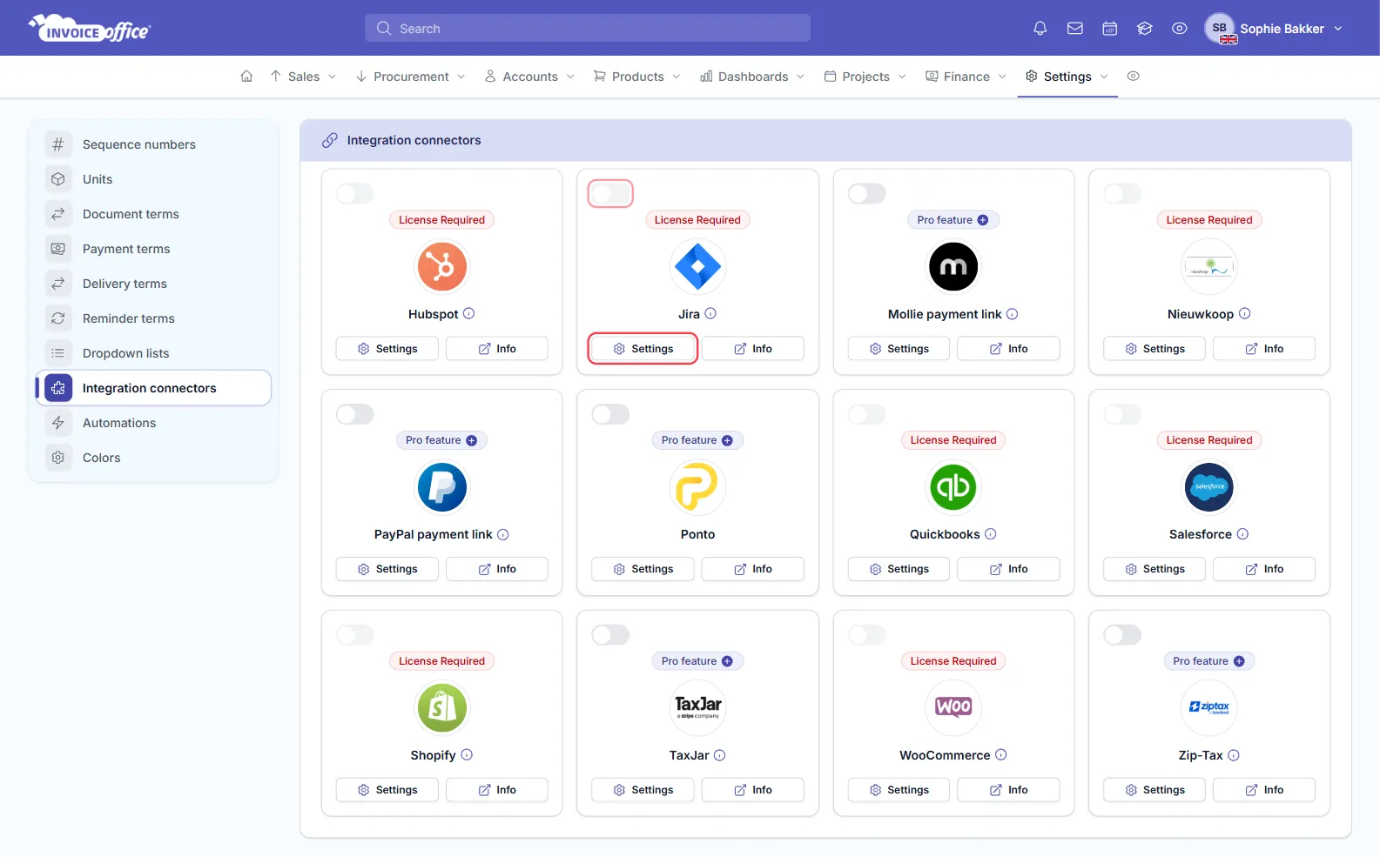1380x857 pixels.
Task: Click into the Search field
Action: [x=588, y=28]
